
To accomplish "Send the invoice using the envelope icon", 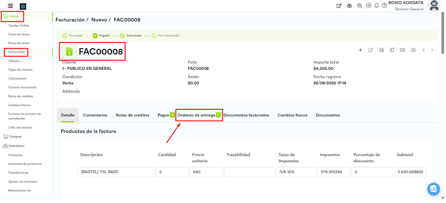I will point(402,50).
